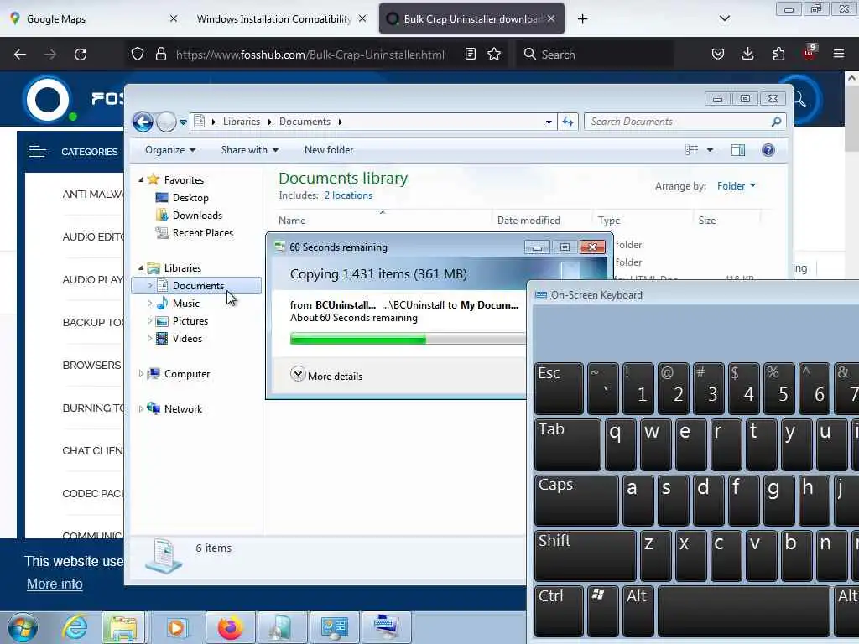The height and width of the screenshot is (644, 859).
Task: Reload the Fosshub page in Firefox
Action: [81, 55]
